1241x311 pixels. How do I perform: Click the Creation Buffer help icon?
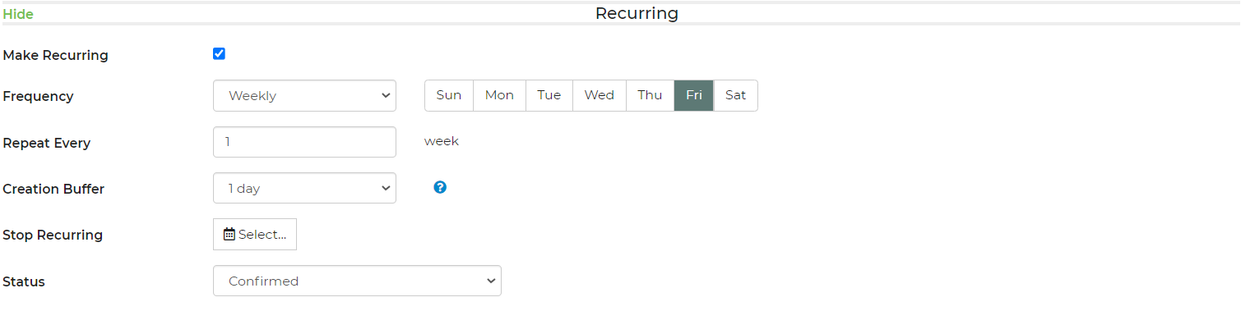[x=440, y=187]
